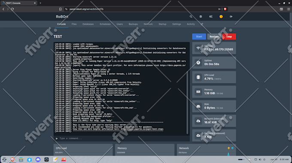The image size is (292, 163).
Task: Click the inbound network value 16.81 KiB
Action: click(210, 122)
